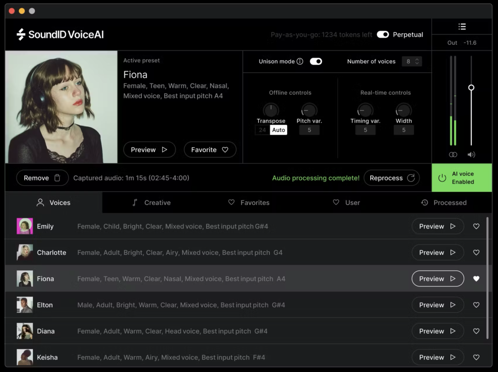Click the Reprocess button
Screen dimensions: 498x372
tap(392, 178)
